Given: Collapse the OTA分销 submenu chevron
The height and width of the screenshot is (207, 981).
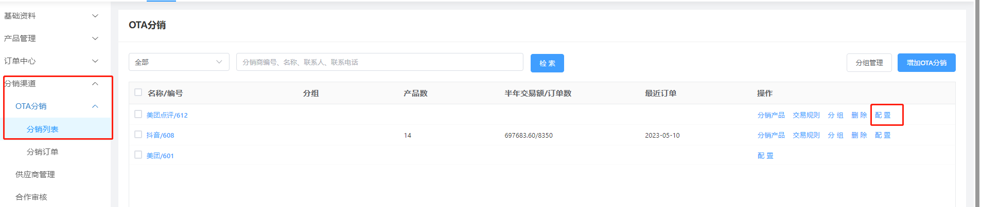Looking at the screenshot, I should click(95, 106).
